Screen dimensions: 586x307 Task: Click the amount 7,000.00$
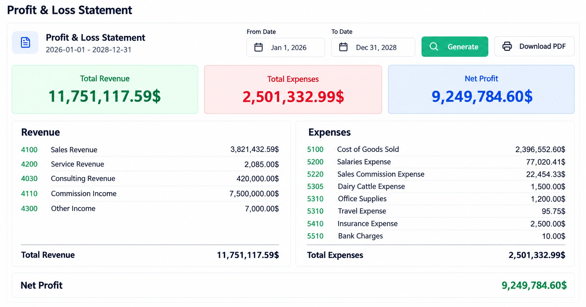[x=262, y=209]
